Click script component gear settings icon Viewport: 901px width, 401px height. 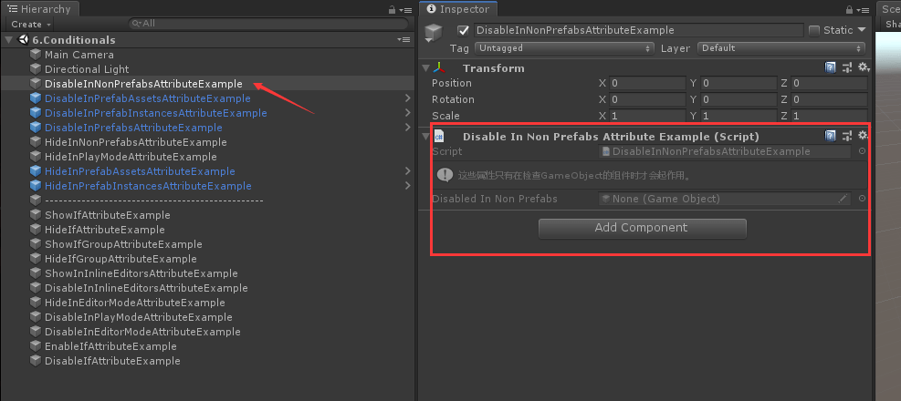point(863,136)
